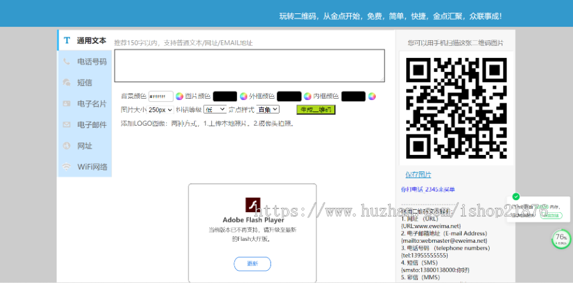Click the {URL:www.eweima.net} example text

click(x=431, y=226)
